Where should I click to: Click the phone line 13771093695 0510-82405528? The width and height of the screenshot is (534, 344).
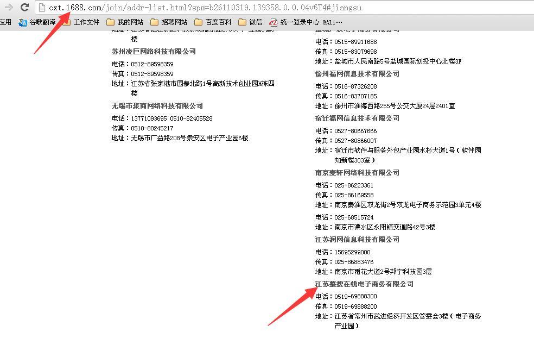coord(171,118)
